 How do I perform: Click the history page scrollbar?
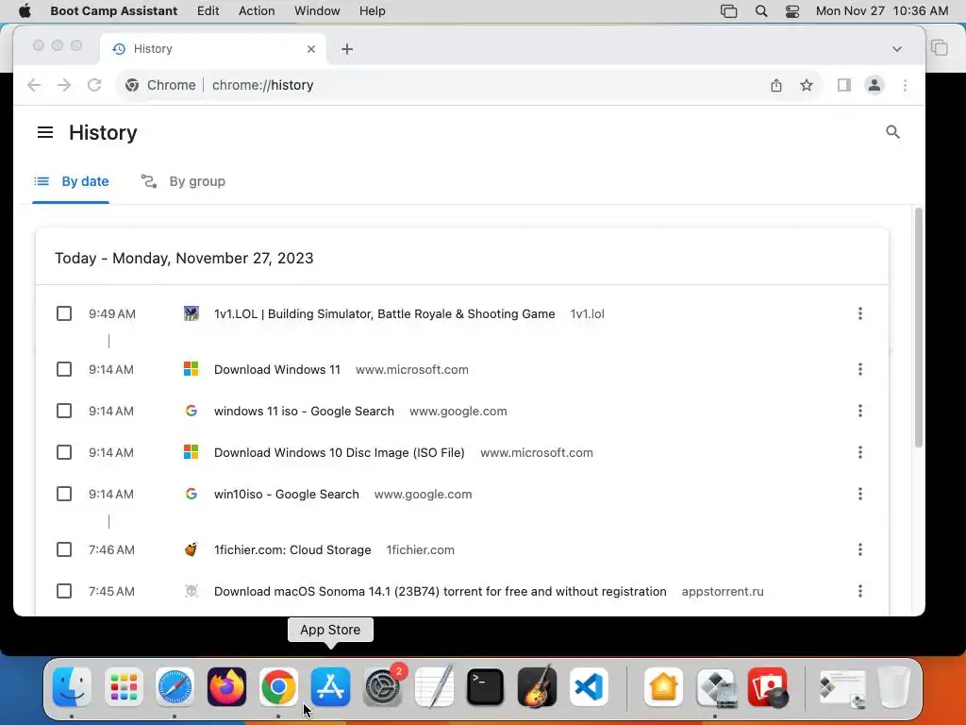point(919,328)
